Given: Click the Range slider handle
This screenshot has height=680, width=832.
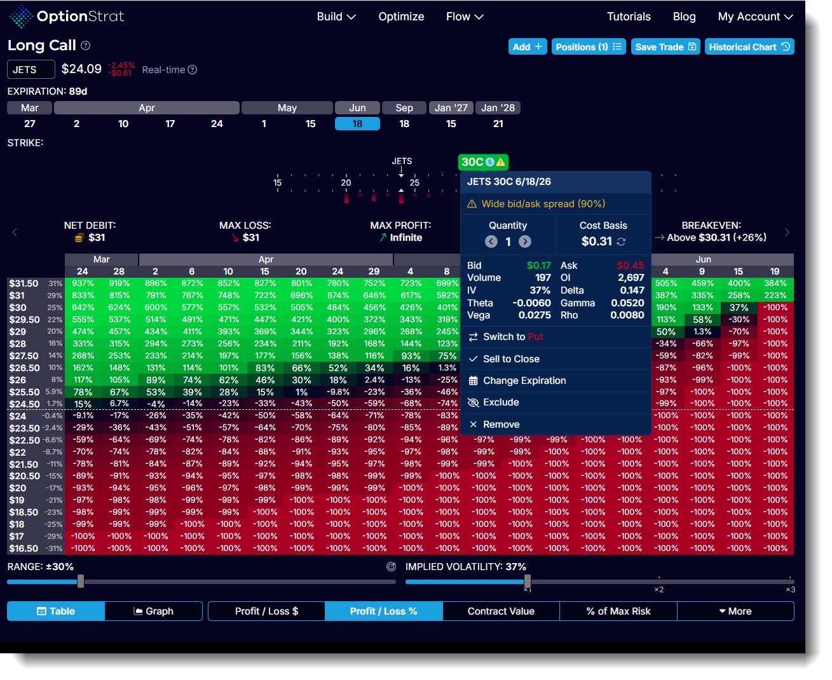Looking at the screenshot, I should pyautogui.click(x=81, y=581).
